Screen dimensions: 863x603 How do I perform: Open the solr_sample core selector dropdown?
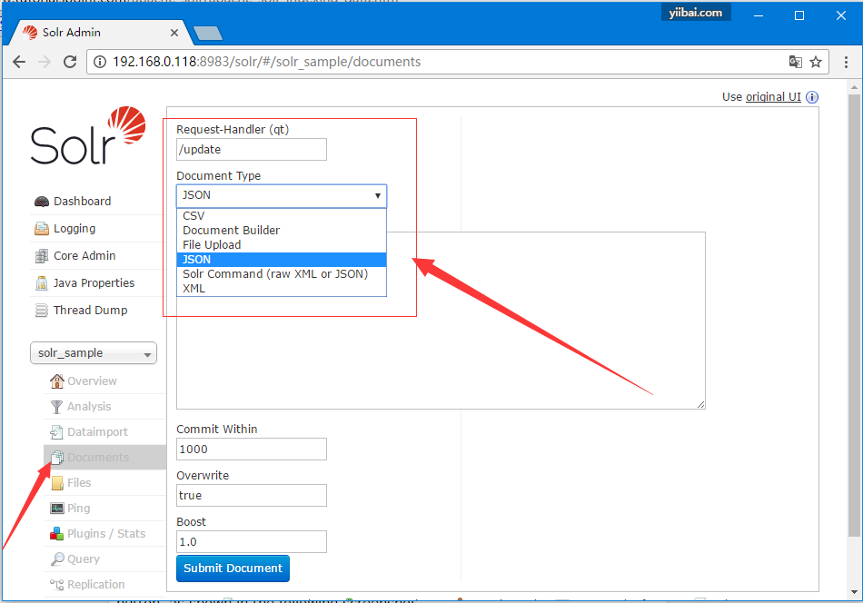coord(94,353)
